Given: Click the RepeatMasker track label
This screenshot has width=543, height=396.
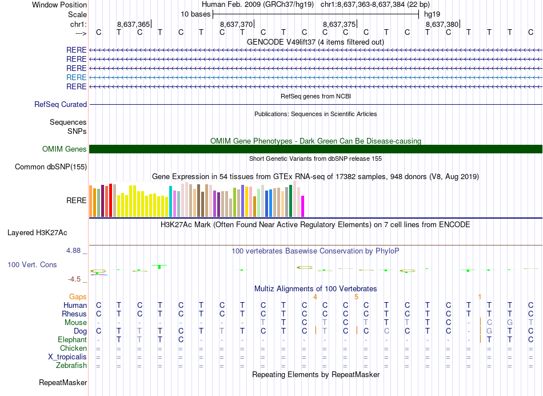Looking at the screenshot, I should click(x=63, y=382).
